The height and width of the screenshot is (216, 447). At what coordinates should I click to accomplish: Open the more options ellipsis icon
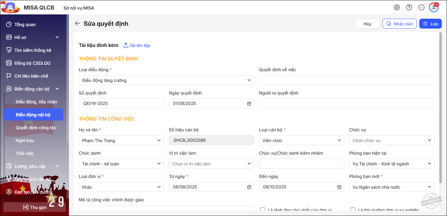click(421, 8)
